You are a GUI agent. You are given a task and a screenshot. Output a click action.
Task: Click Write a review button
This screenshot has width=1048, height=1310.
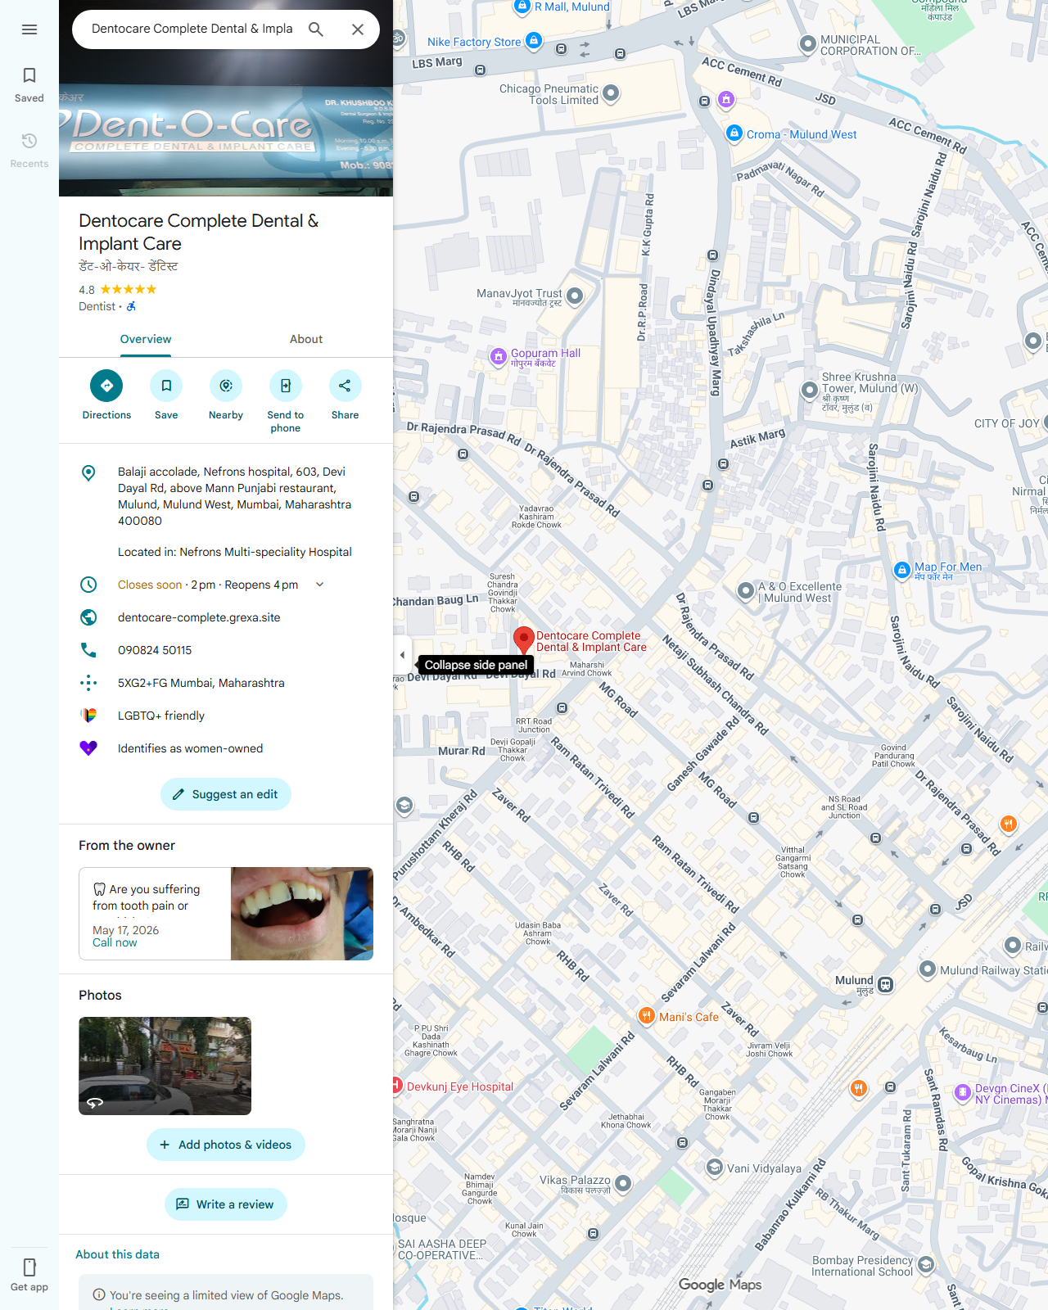226,1204
